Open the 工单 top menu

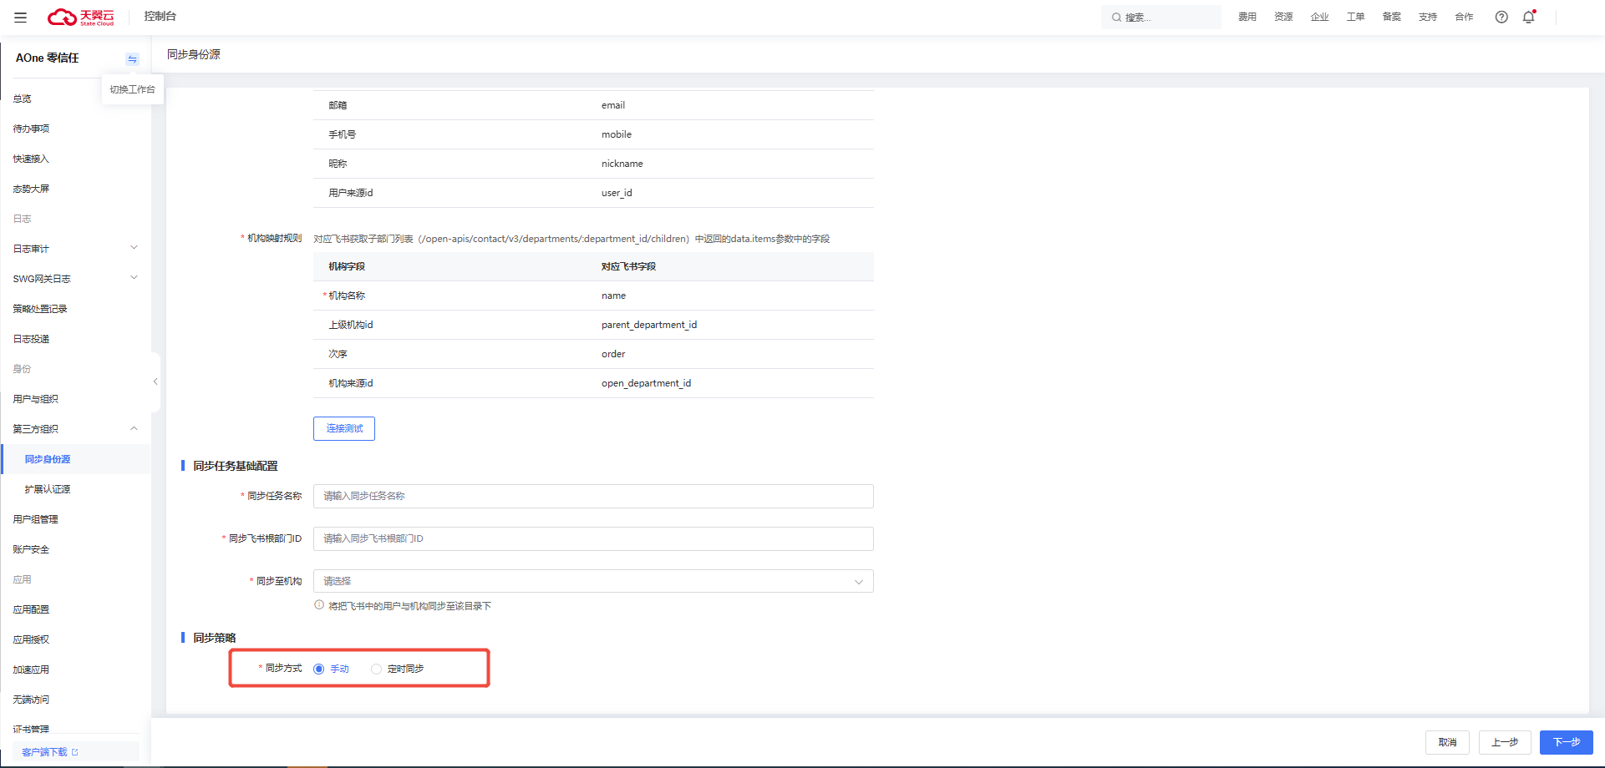1355,17
